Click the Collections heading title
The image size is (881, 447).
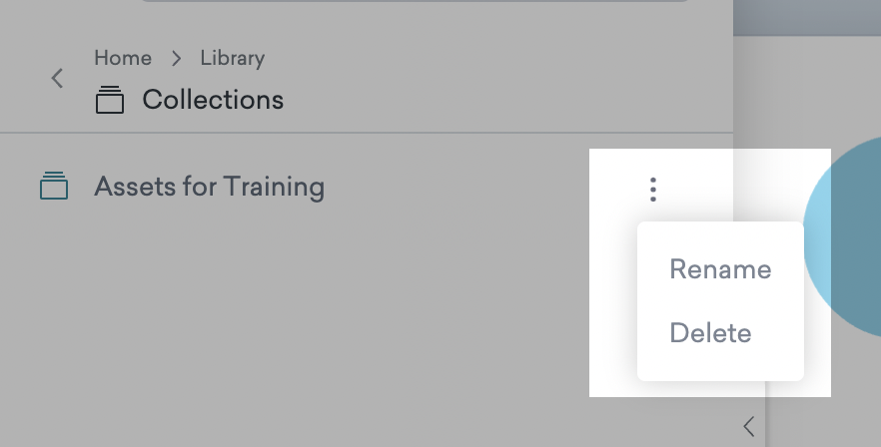coord(213,100)
